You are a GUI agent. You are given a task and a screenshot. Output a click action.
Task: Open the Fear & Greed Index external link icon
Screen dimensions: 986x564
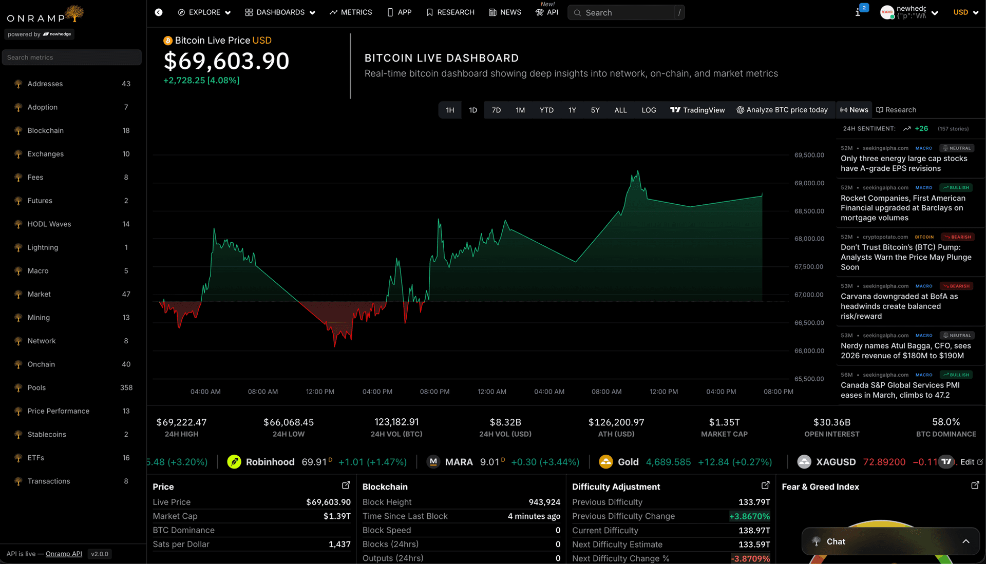[975, 485]
